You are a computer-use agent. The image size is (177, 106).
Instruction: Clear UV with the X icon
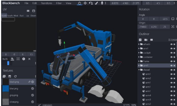(x=29, y=59)
